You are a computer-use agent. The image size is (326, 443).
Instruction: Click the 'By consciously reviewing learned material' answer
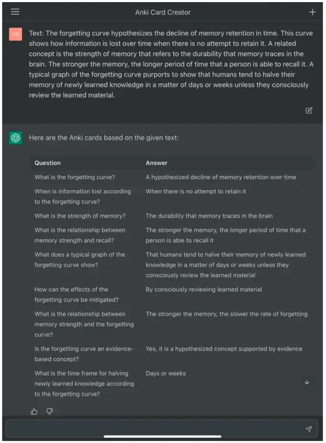(204, 289)
